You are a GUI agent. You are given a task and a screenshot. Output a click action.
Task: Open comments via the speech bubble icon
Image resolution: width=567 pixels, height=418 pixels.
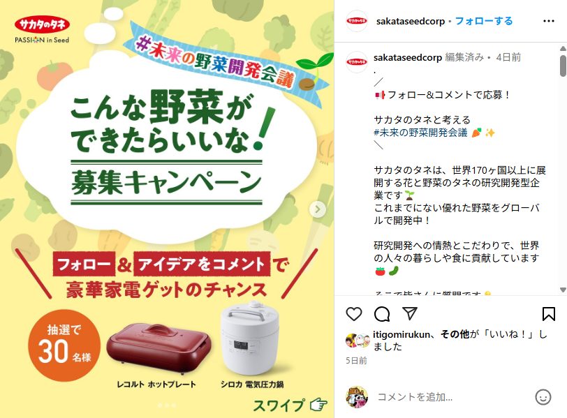coord(382,314)
